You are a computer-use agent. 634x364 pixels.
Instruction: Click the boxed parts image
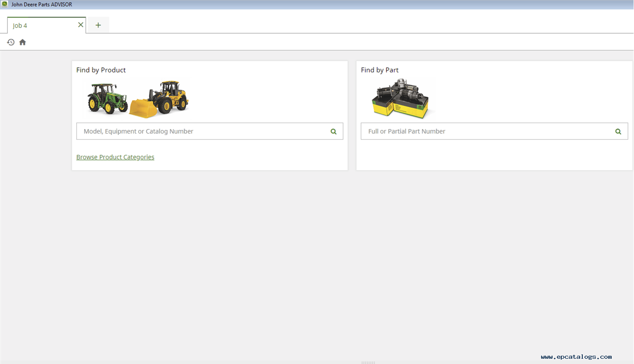tap(400, 100)
